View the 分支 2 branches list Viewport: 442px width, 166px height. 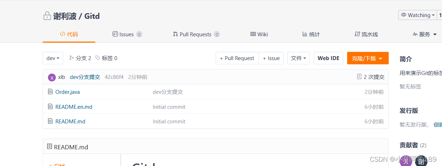(80, 58)
